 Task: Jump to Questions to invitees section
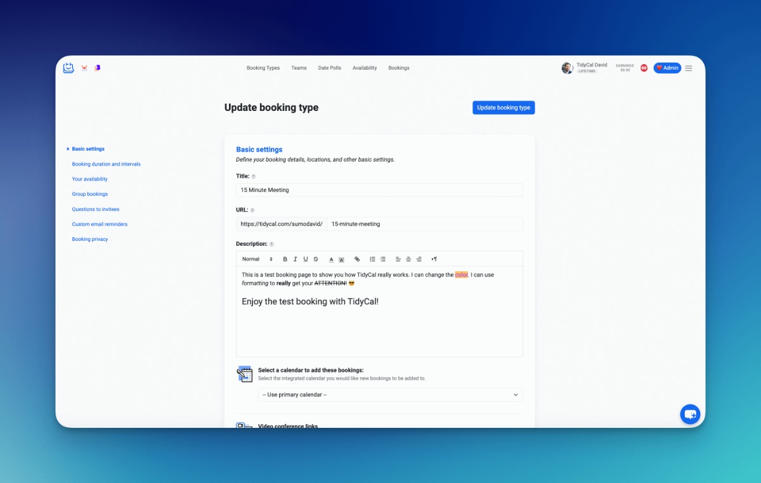(x=96, y=209)
